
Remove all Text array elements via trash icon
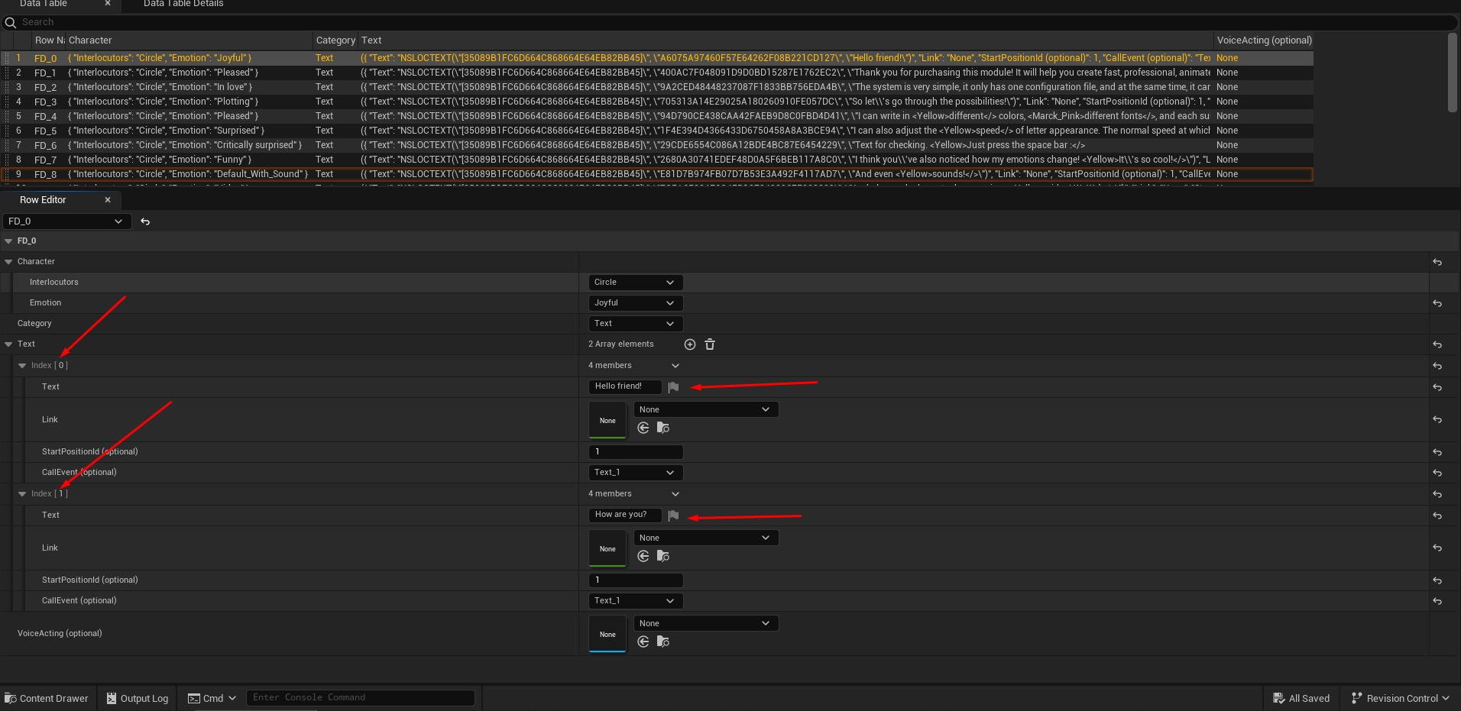pyautogui.click(x=710, y=344)
